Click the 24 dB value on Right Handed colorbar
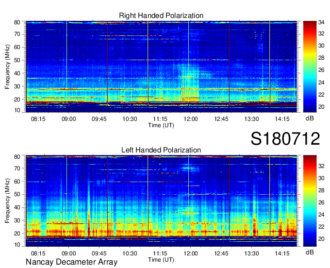The height and width of the screenshot is (268, 330). click(x=321, y=83)
